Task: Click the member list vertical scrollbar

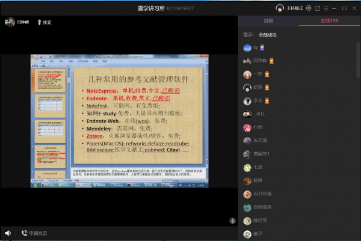Action: [x=358, y=61]
